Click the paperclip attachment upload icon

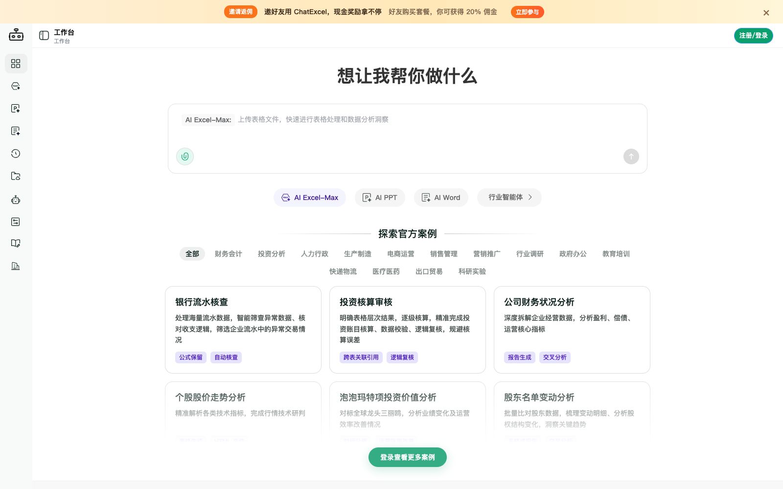185,156
